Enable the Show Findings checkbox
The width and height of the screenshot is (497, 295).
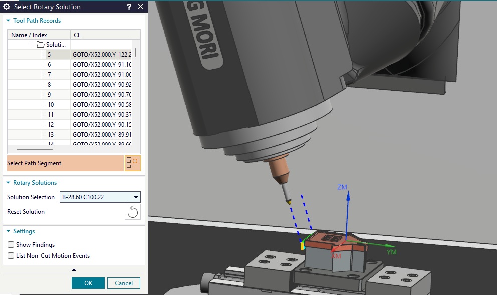pyautogui.click(x=11, y=245)
